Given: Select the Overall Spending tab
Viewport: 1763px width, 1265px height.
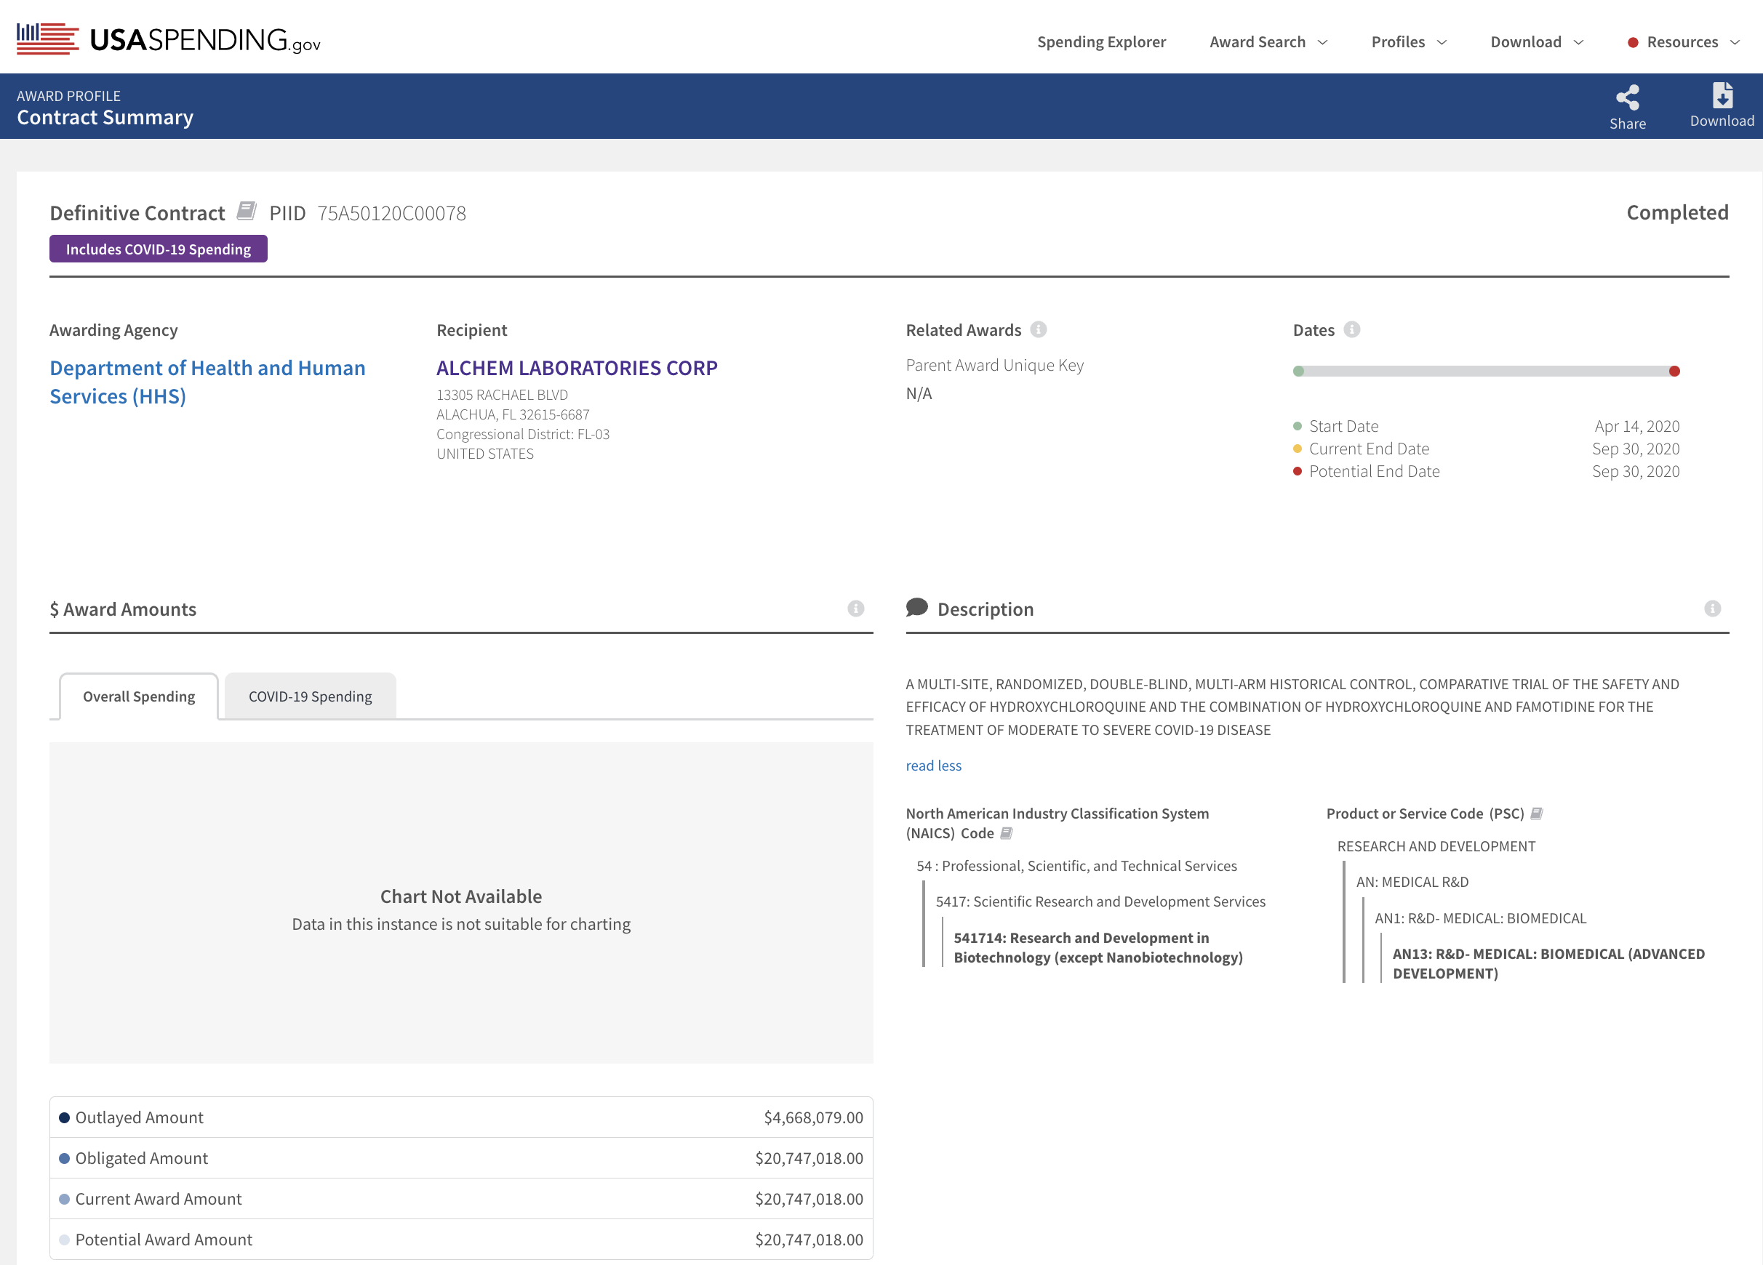Looking at the screenshot, I should (139, 696).
